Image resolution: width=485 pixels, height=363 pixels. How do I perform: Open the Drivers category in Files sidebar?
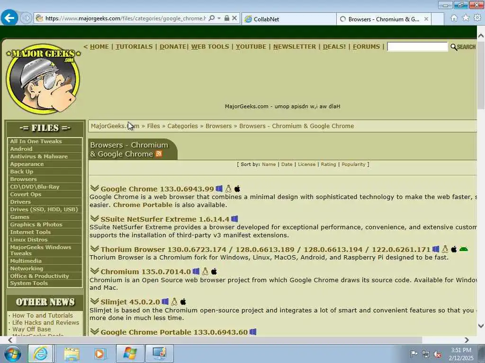[x=20, y=201]
